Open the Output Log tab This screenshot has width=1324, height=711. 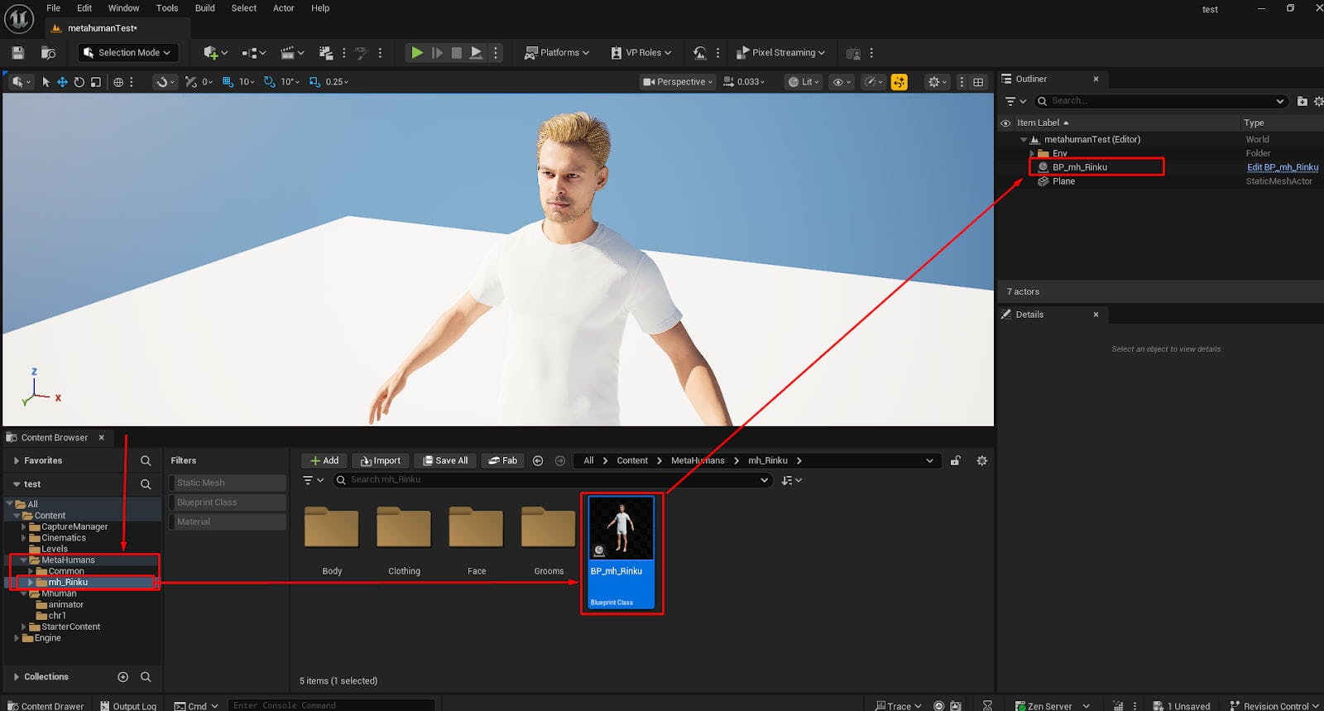point(128,706)
